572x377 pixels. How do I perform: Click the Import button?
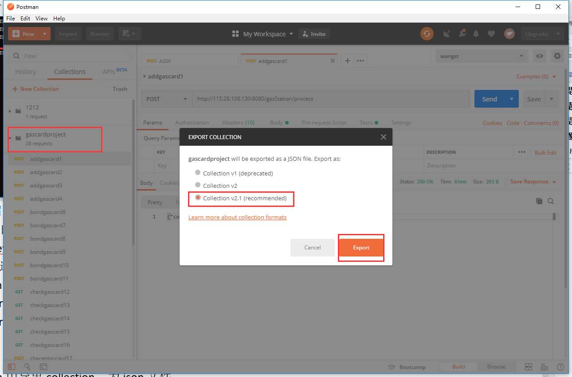(x=68, y=34)
